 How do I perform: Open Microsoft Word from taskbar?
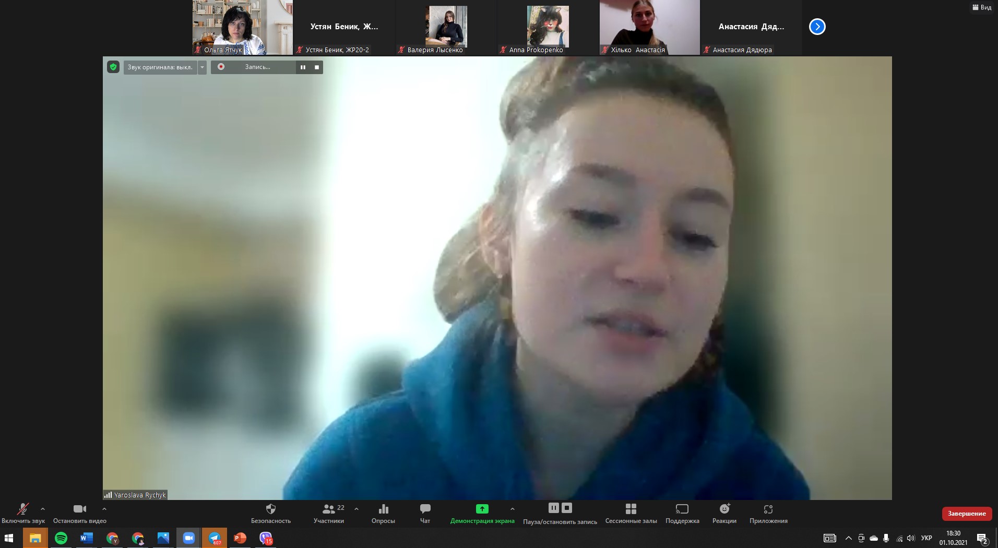87,538
